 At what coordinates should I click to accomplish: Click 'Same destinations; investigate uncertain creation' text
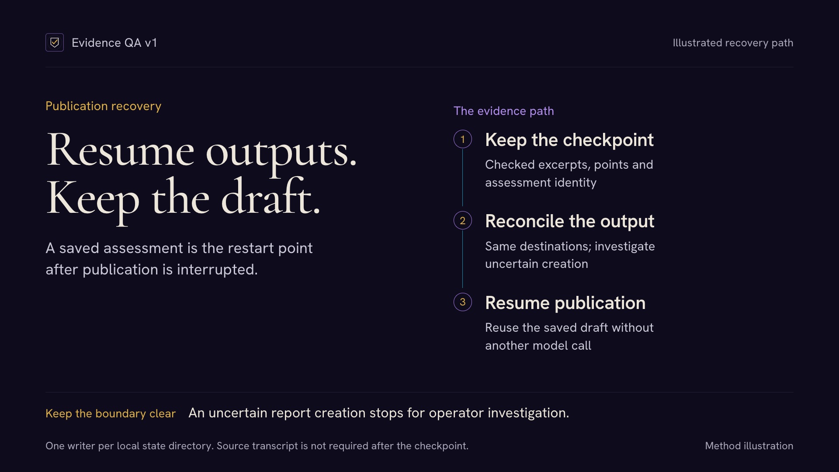pos(570,255)
